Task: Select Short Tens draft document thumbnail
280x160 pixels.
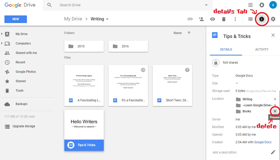Action: coord(172,86)
